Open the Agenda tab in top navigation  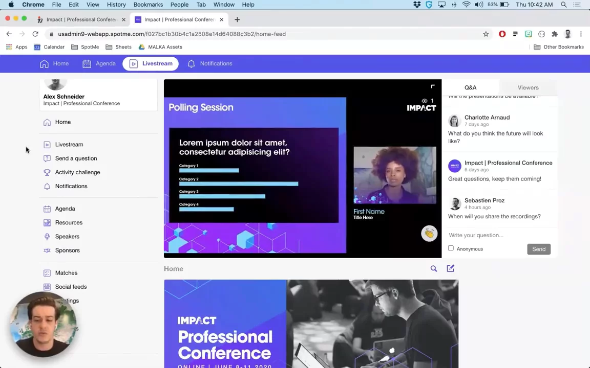(99, 63)
